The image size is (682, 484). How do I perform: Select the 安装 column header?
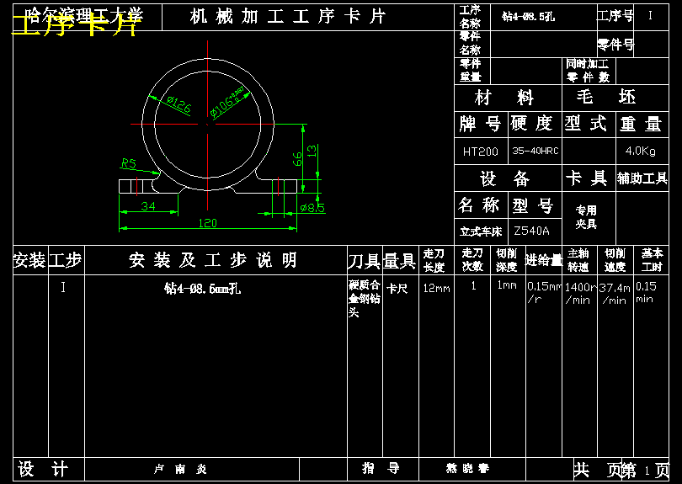coord(29,260)
